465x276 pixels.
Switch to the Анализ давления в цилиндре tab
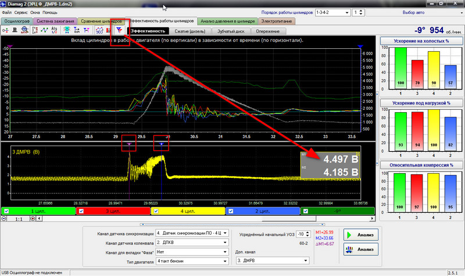coord(227,21)
